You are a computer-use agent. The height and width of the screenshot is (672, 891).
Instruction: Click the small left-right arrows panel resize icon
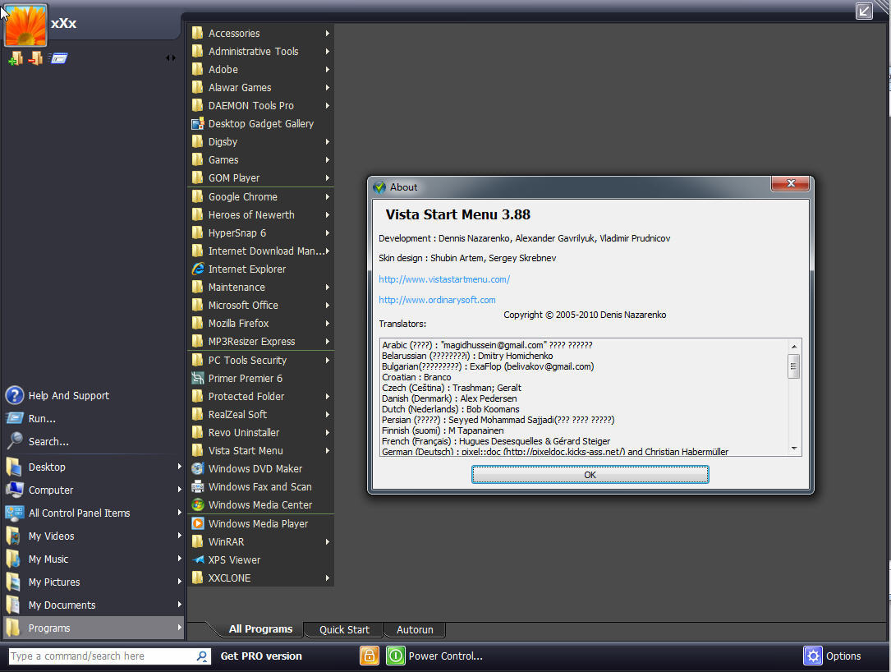(x=171, y=58)
